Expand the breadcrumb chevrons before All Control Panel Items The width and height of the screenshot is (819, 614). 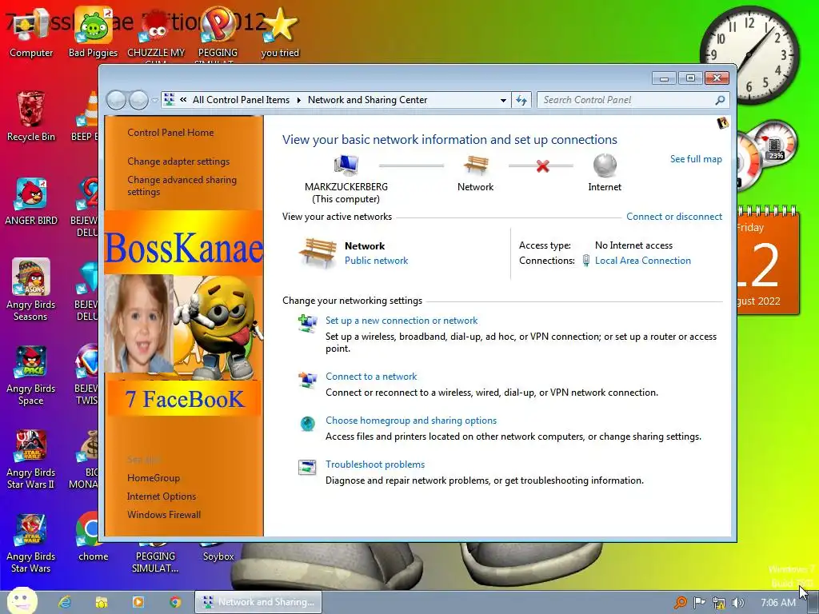183,100
